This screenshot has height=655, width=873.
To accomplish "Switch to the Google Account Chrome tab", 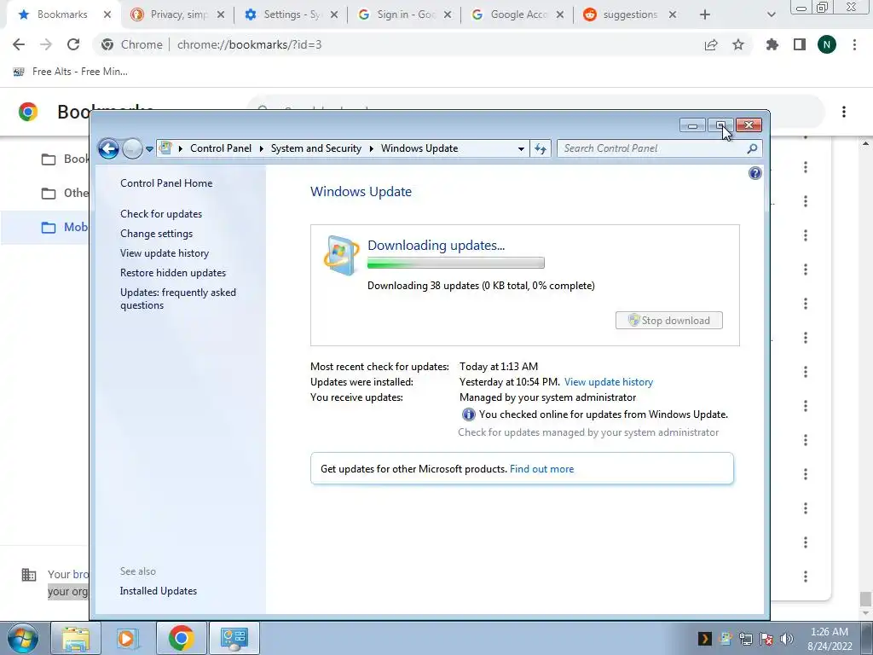I will point(518,14).
